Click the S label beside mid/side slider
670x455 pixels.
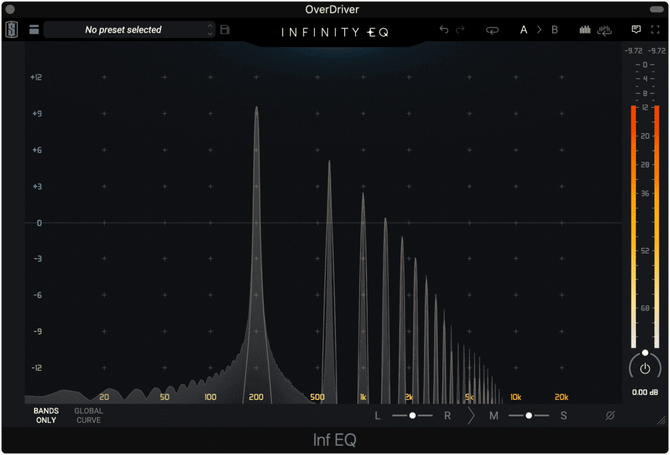563,416
